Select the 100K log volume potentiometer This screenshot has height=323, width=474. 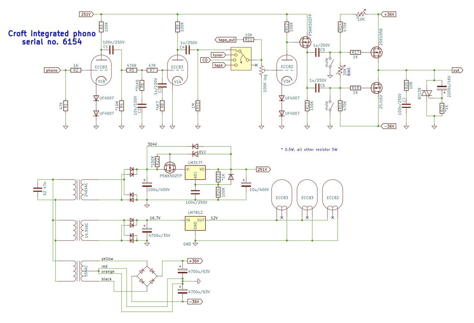click(x=262, y=70)
